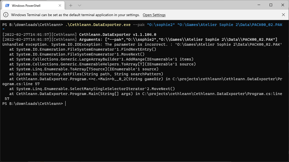This screenshot has height=162, width=289.
Task: Click the LargeArrayBuilder AddRange stack line
Action: point(101,59)
